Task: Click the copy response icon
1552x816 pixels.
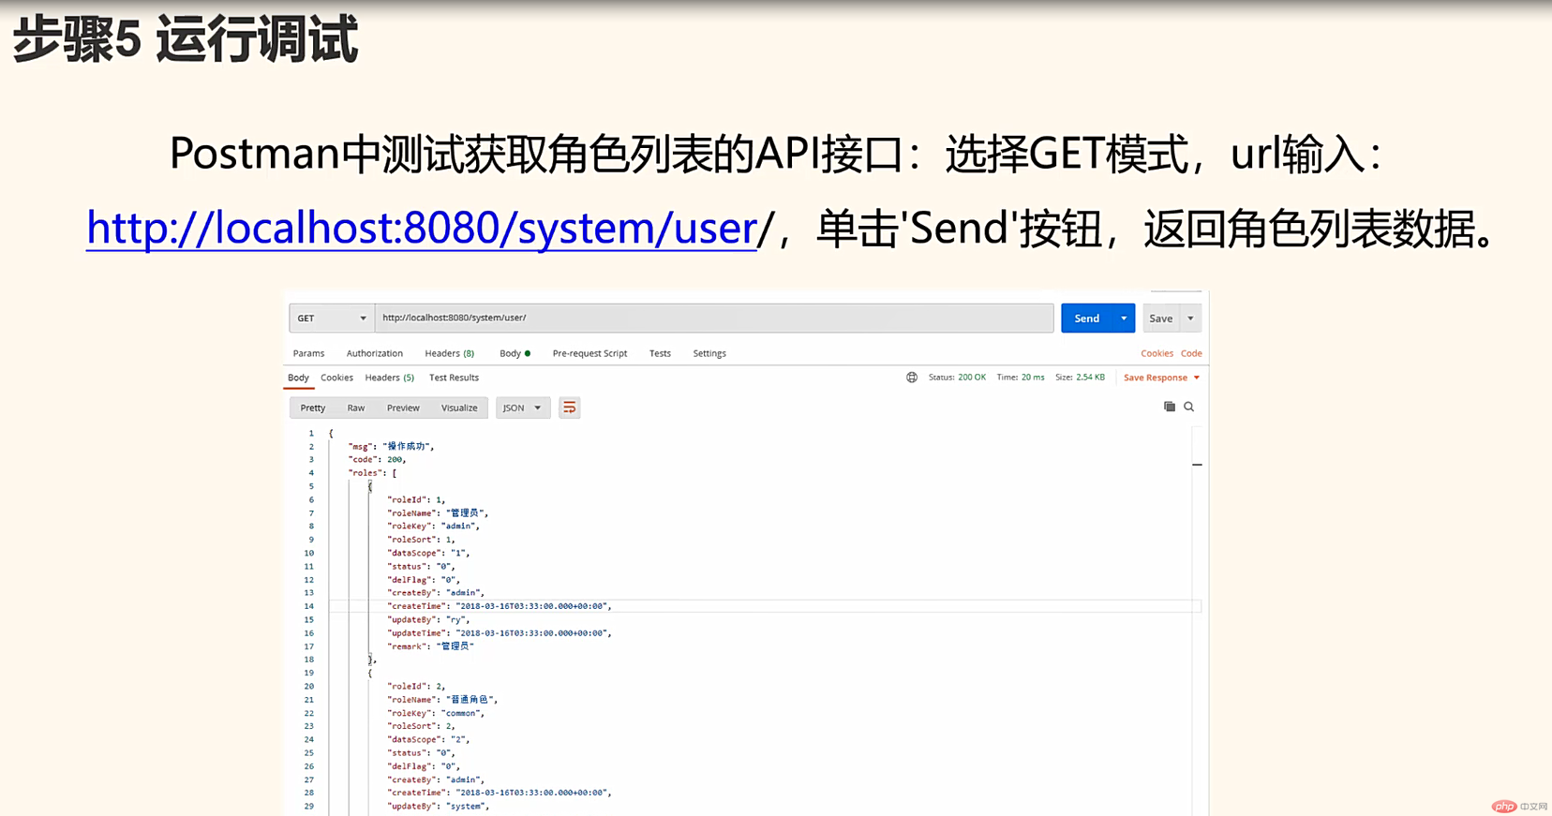Action: 1169,407
